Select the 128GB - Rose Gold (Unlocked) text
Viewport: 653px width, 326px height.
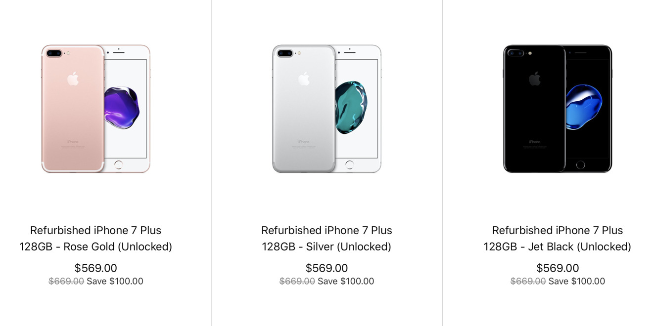(x=95, y=246)
